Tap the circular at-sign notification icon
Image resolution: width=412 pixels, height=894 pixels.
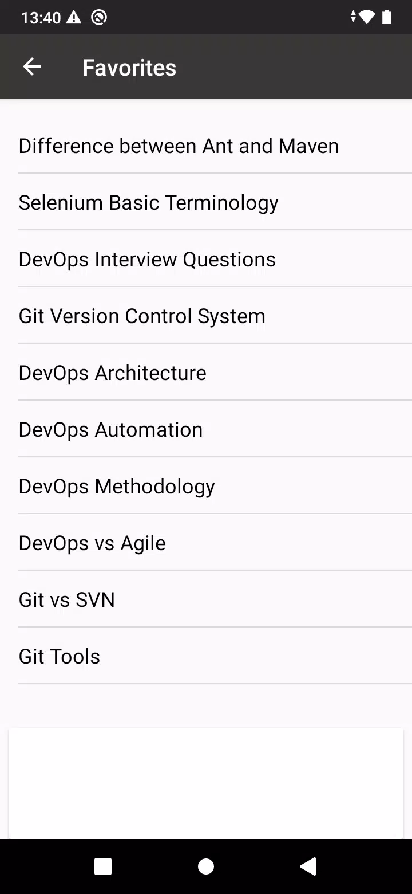tap(99, 18)
